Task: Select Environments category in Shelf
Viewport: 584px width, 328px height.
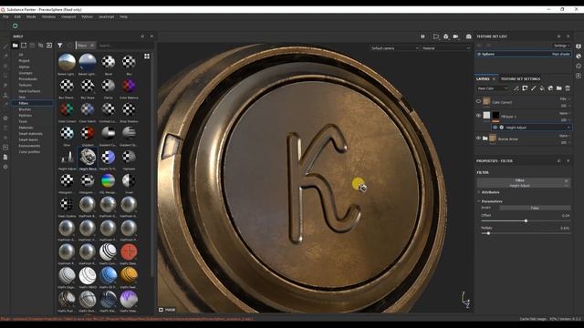Action: coord(29,146)
